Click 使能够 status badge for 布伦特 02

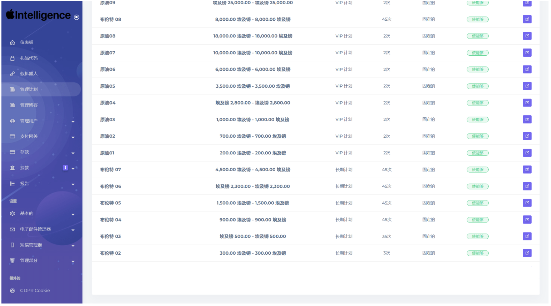click(477, 253)
